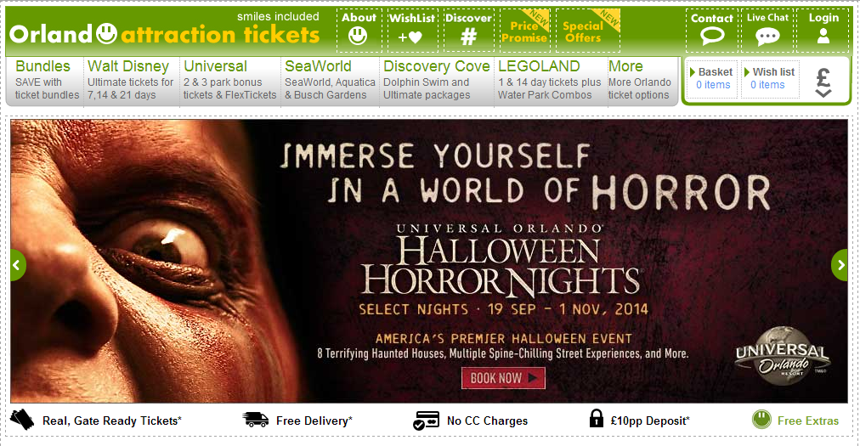This screenshot has width=860, height=446.
Task: Click the Free Extras smiley icon
Action: click(761, 420)
